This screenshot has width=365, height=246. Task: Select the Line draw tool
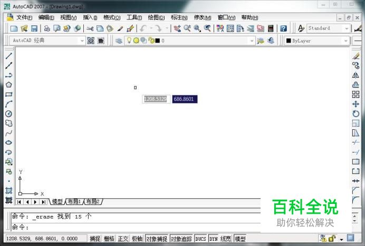tap(9, 56)
